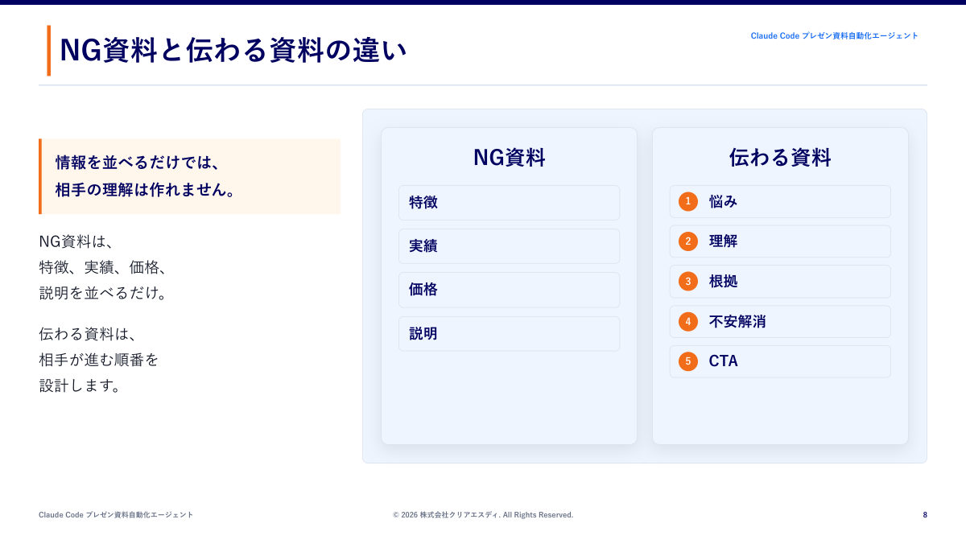
Task: Click the orange number 1 badge
Action: tap(687, 202)
